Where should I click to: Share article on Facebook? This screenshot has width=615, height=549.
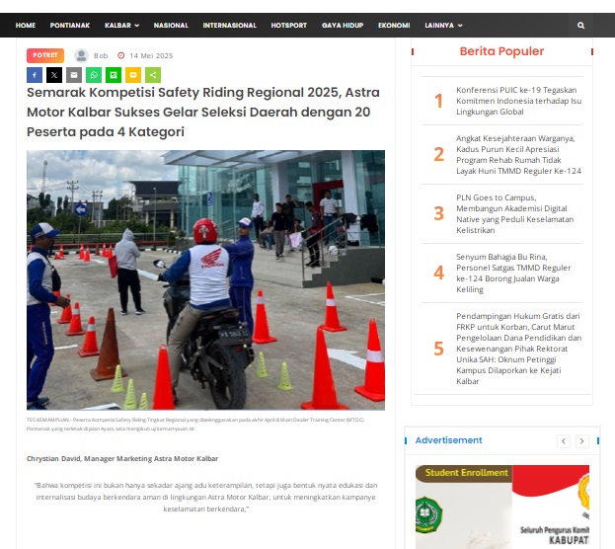click(35, 75)
